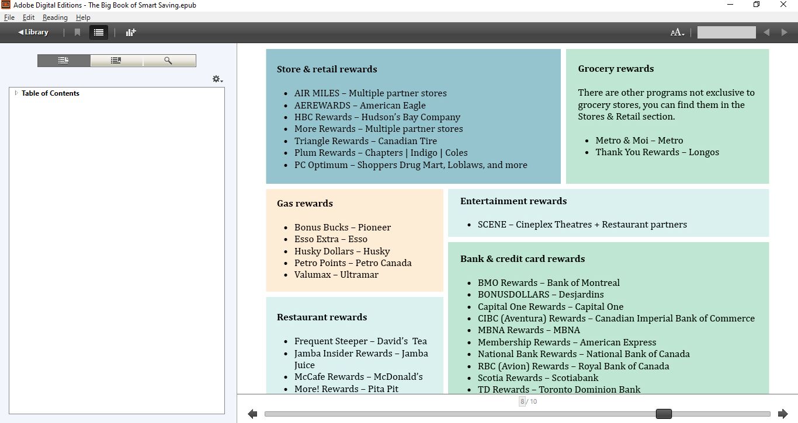Toggle the navigation panel list icon

point(99,33)
